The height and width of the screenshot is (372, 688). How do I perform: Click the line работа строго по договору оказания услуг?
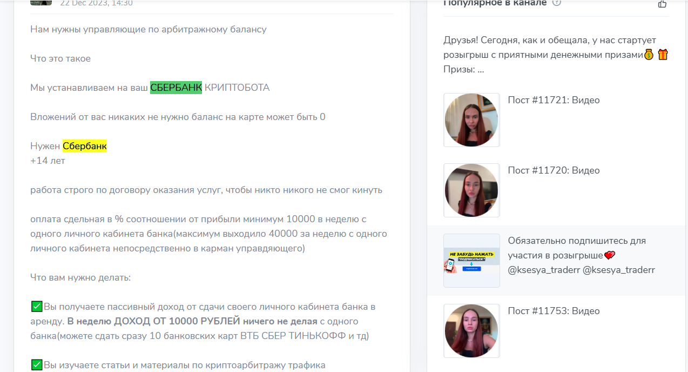pyautogui.click(x=206, y=190)
